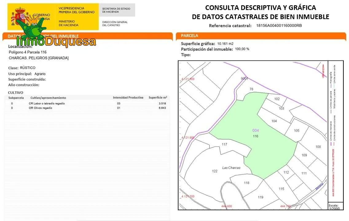349x221 pixels.
Task: Click the InmoDuquesa watermark text
Action: 56,42
